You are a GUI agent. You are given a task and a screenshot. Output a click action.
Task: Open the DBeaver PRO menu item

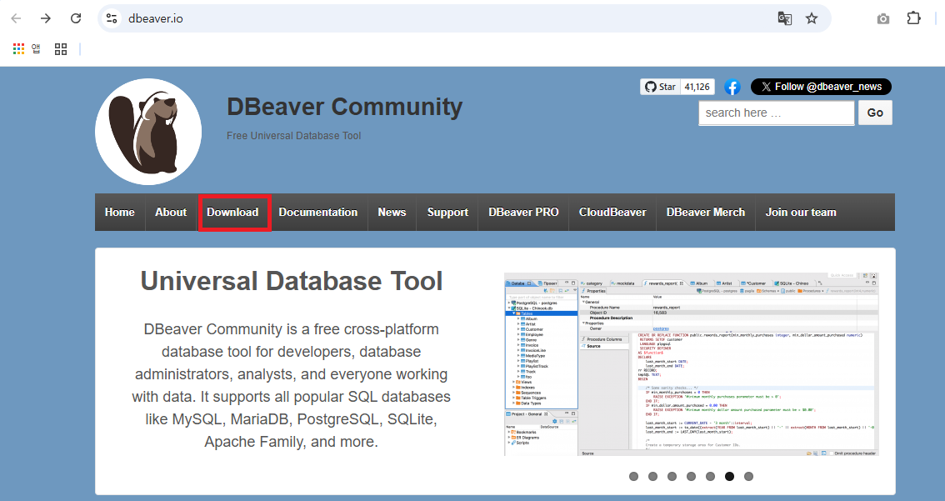pos(523,213)
